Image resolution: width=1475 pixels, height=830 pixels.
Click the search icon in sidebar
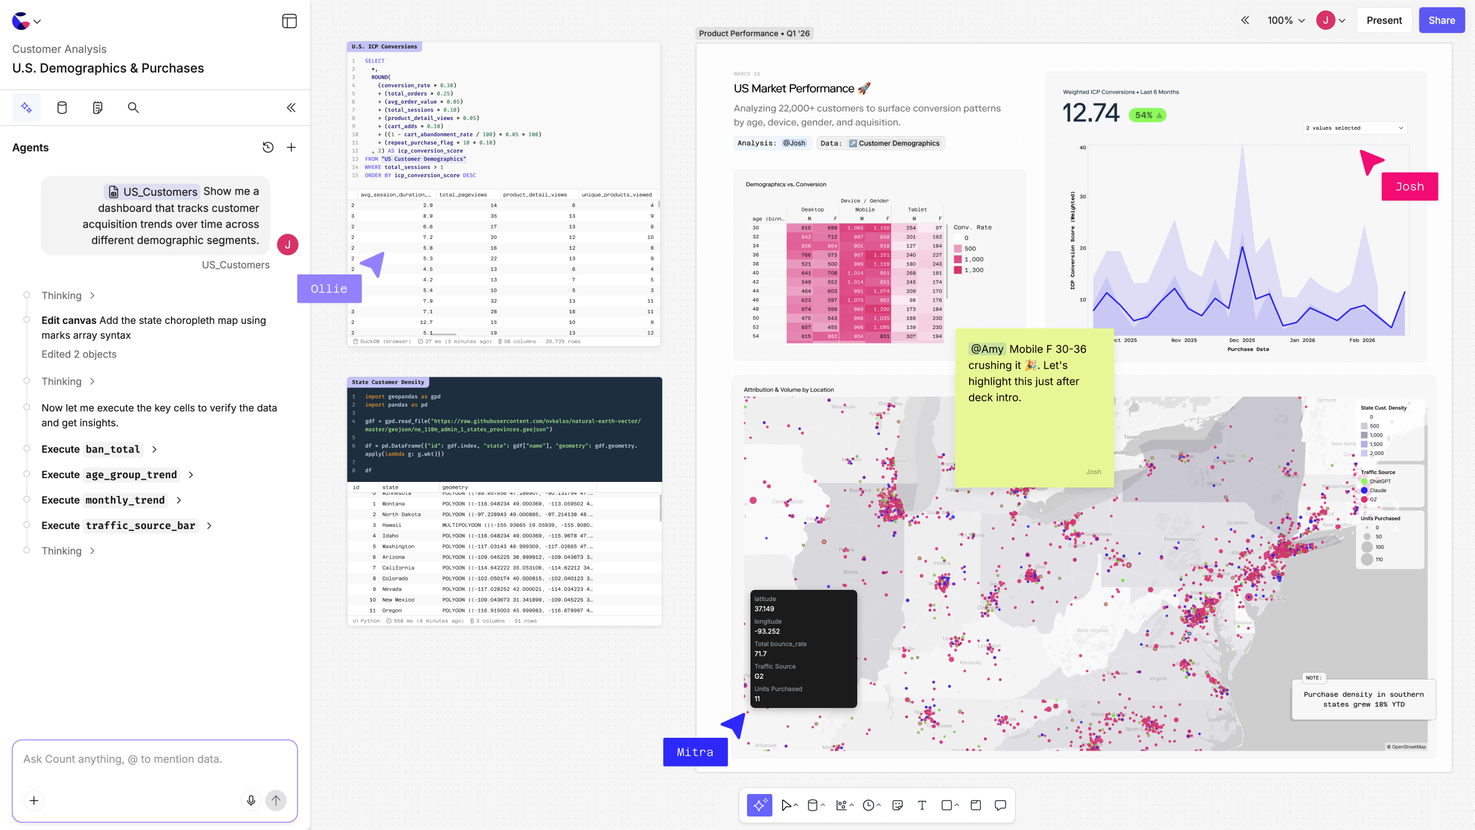point(133,108)
